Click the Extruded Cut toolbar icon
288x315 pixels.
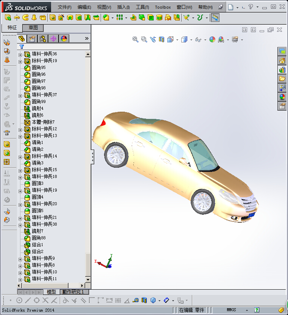(53, 18)
